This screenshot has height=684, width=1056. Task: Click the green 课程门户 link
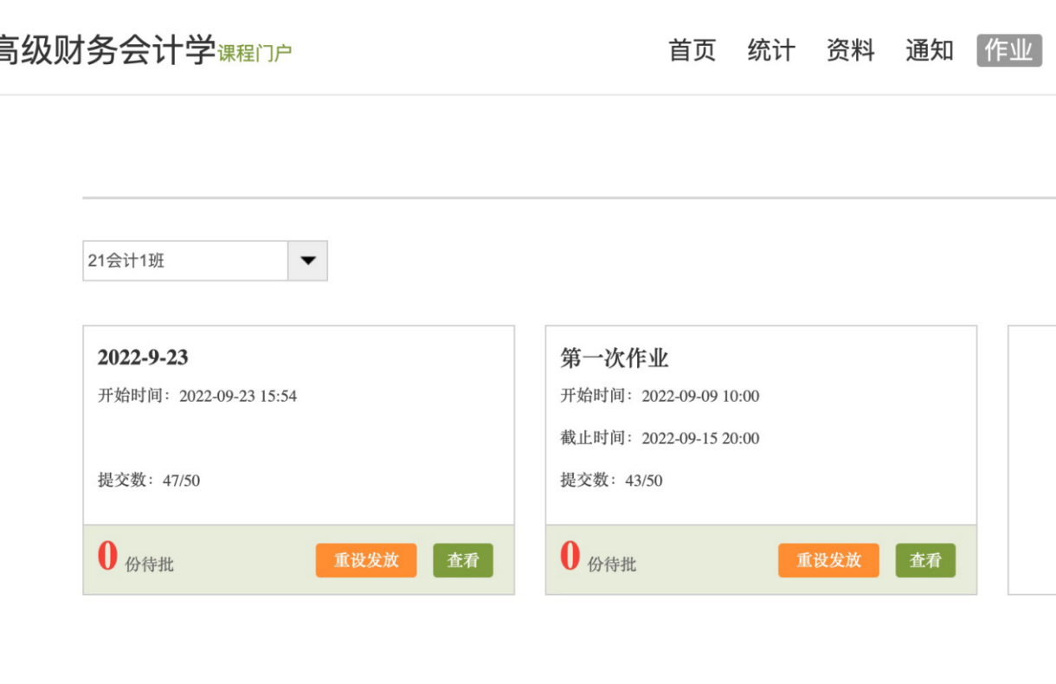click(x=254, y=54)
